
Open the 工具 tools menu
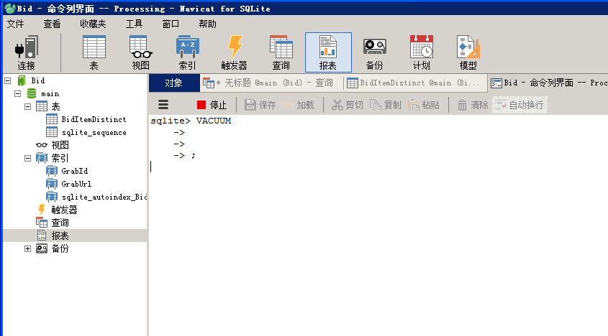pos(134,24)
